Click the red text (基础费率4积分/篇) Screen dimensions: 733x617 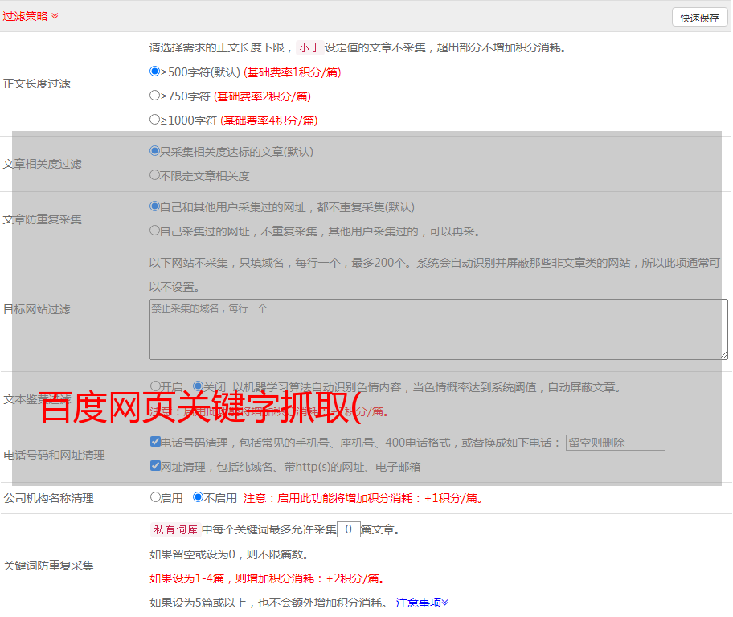tap(268, 121)
